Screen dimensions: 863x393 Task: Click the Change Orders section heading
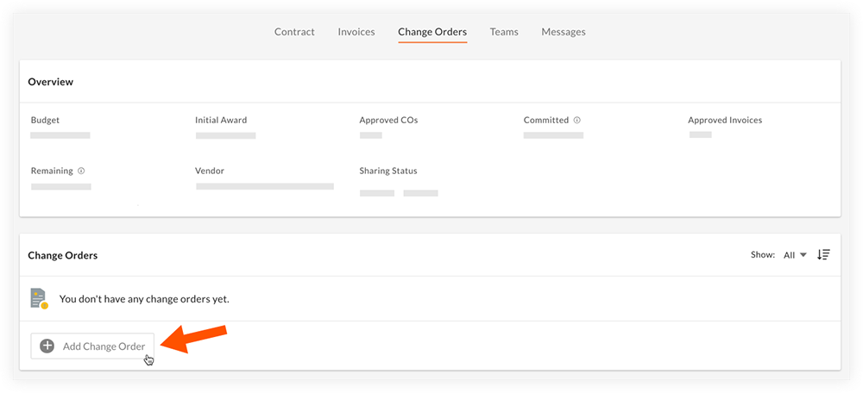pyautogui.click(x=63, y=256)
